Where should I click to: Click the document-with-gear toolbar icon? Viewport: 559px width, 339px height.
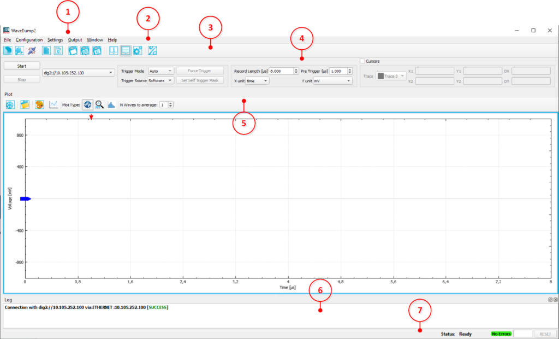pos(58,51)
